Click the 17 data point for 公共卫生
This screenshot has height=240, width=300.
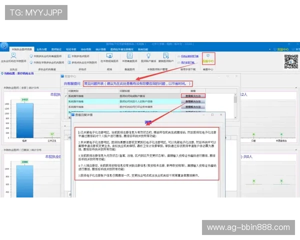52,134
